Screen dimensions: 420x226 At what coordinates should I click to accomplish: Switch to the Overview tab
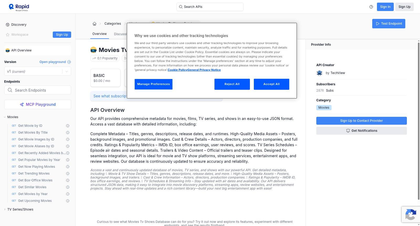99,34
